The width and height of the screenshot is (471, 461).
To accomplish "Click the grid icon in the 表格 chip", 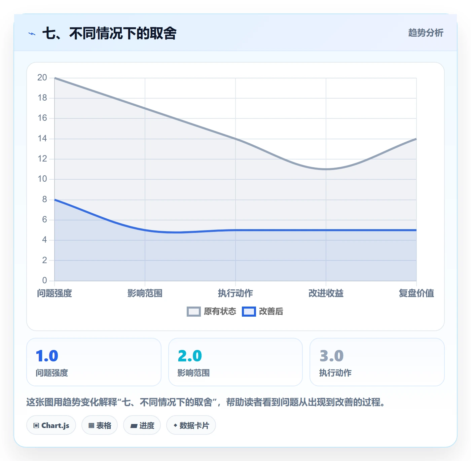I will click(x=91, y=426).
